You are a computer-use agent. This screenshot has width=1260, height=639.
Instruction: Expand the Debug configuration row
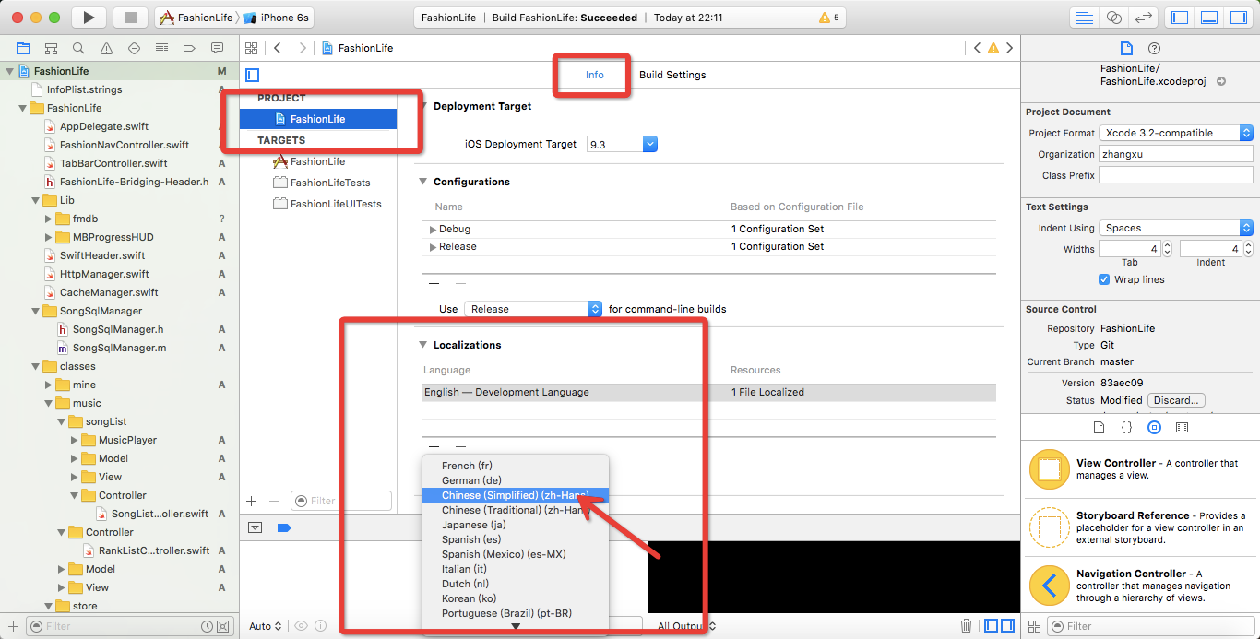(x=434, y=229)
